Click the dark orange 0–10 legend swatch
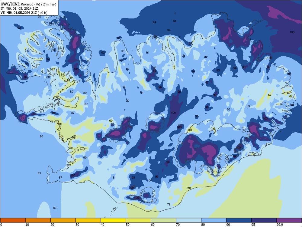 click(13, 220)
